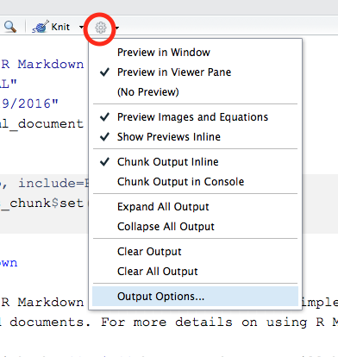Click the Knit yarn ball icon
This screenshot has height=357, width=338.
coord(41,27)
